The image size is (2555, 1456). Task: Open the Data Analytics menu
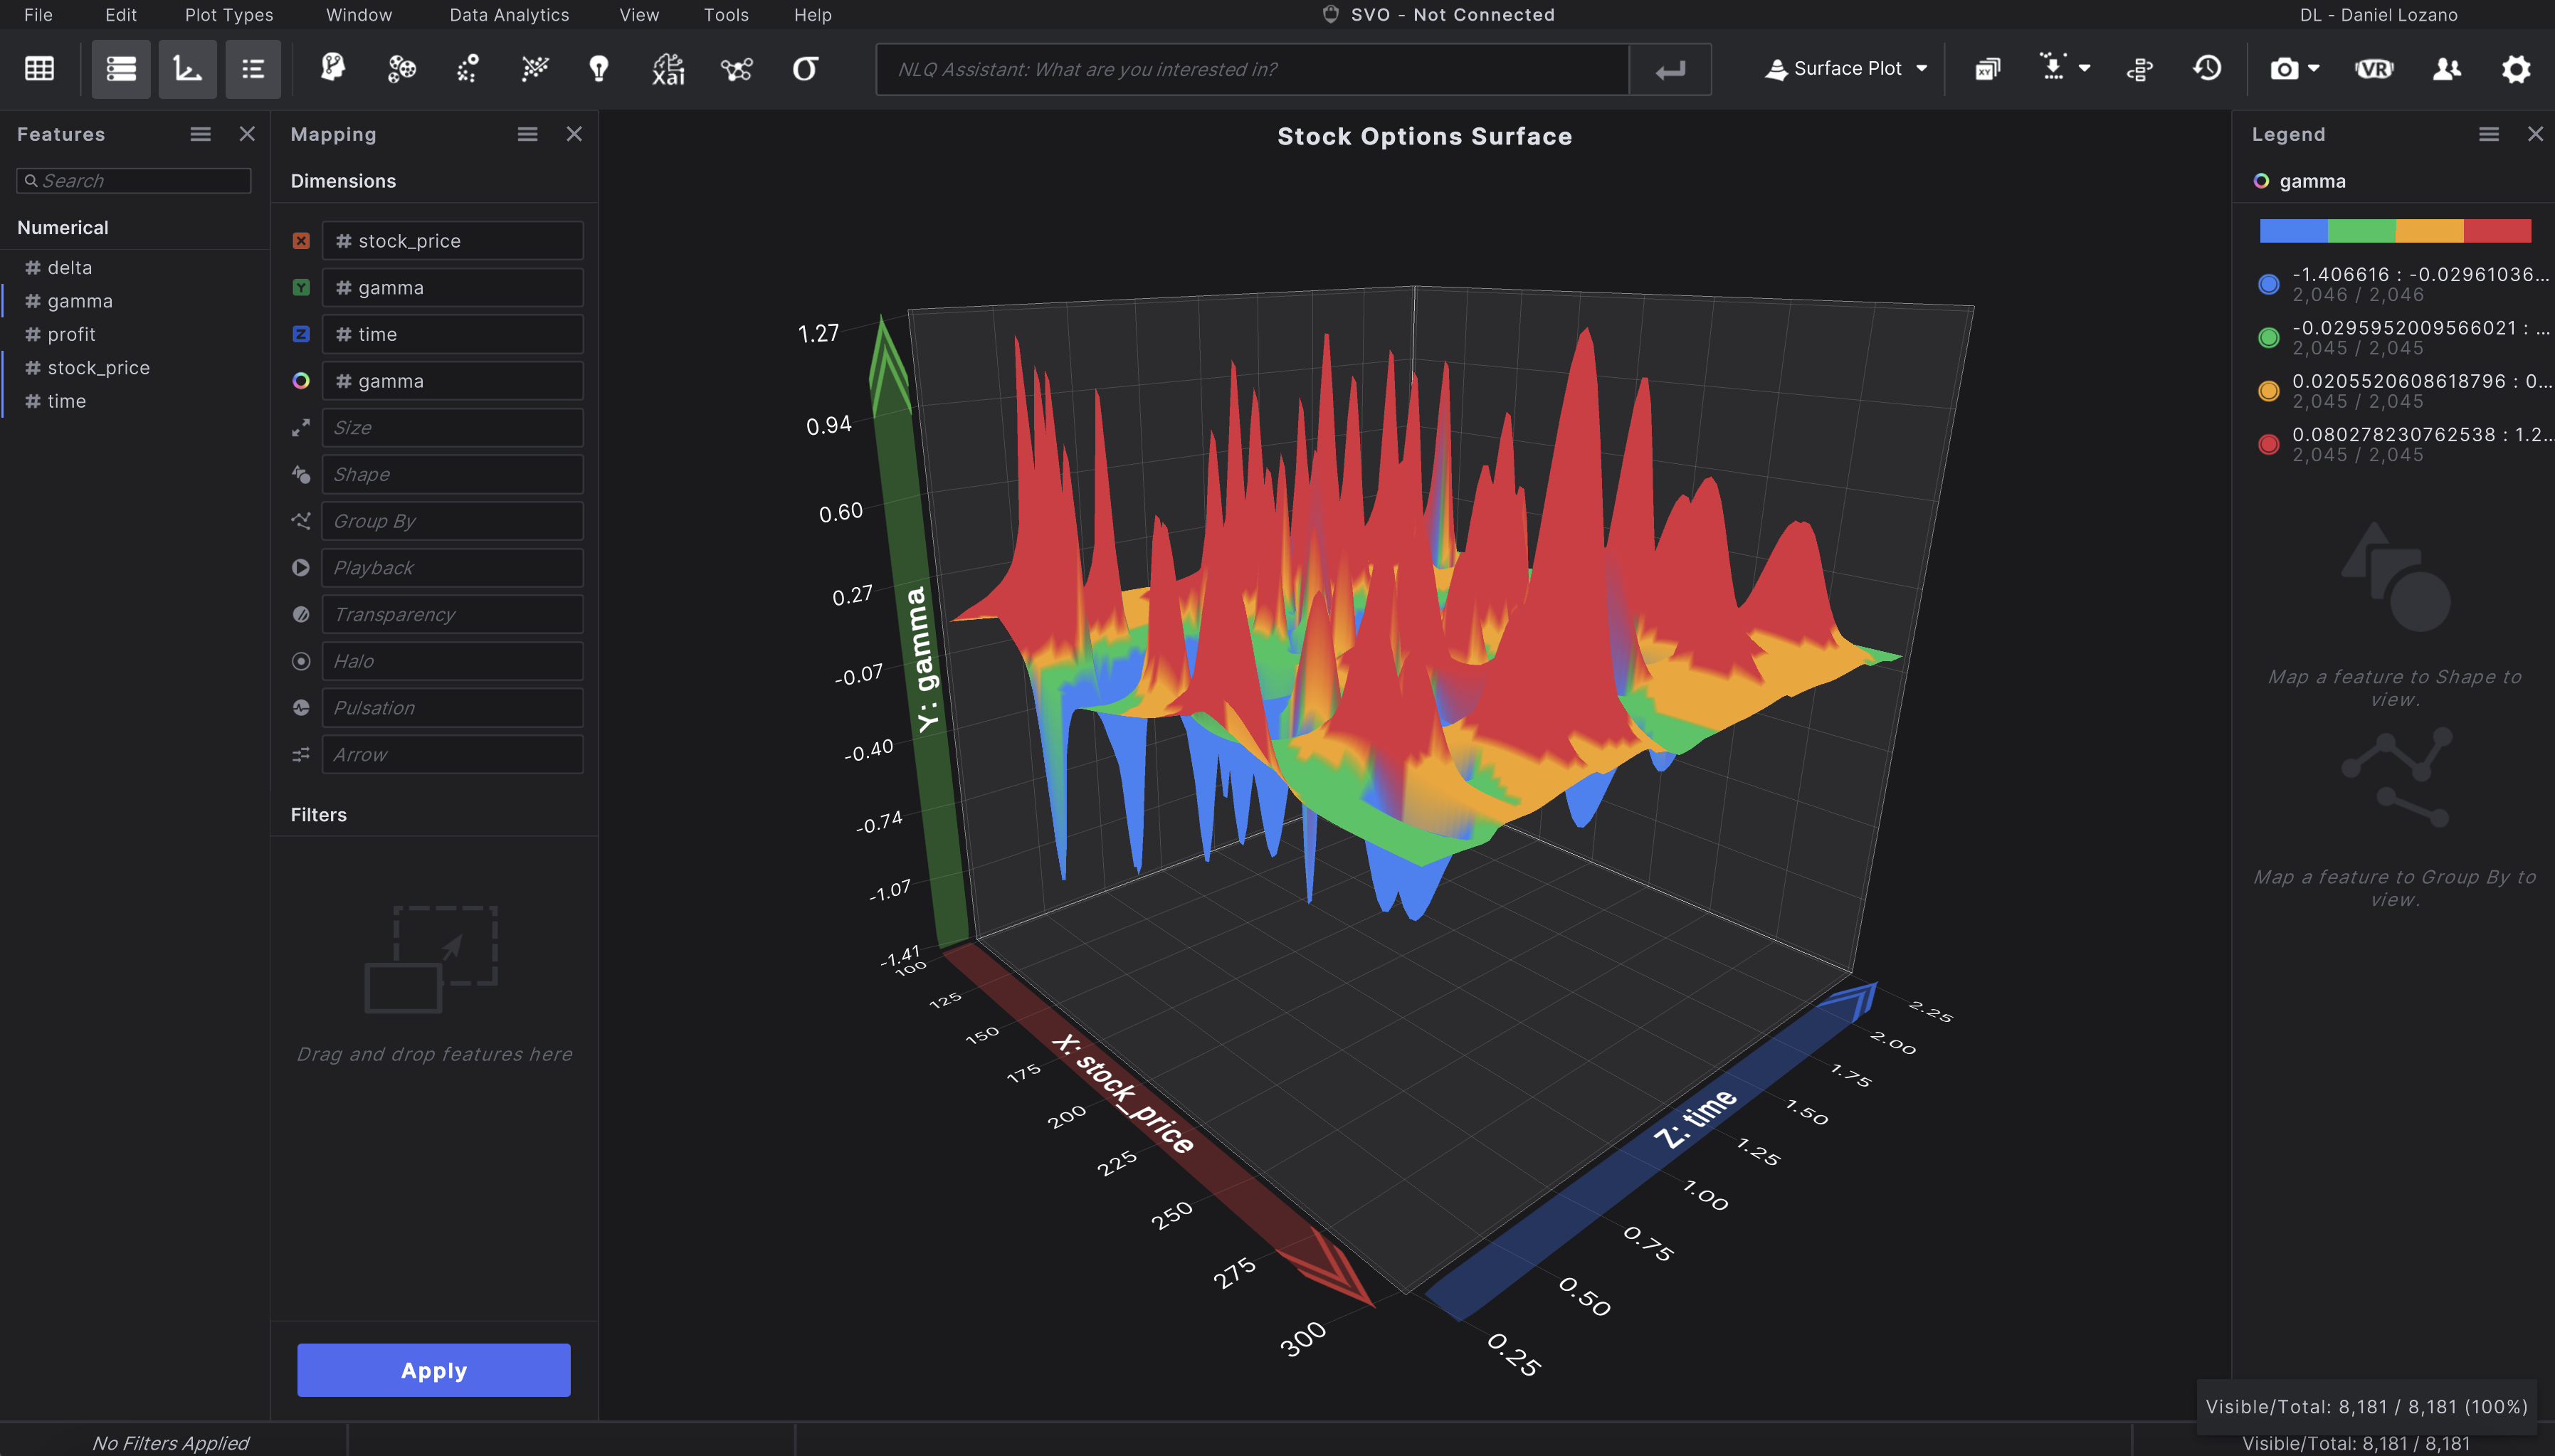click(x=510, y=14)
